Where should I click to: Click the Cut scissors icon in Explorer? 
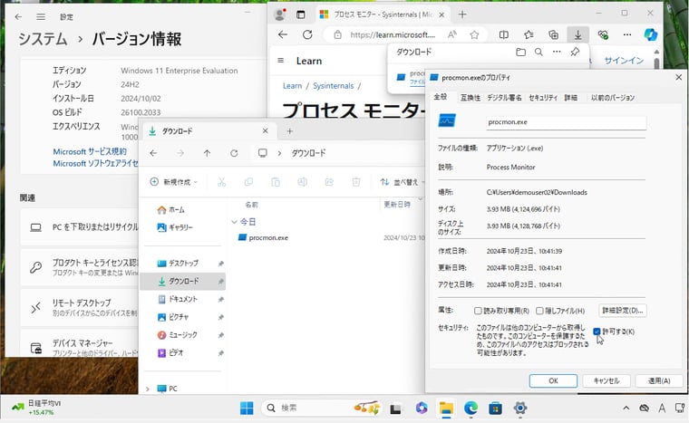tap(221, 182)
